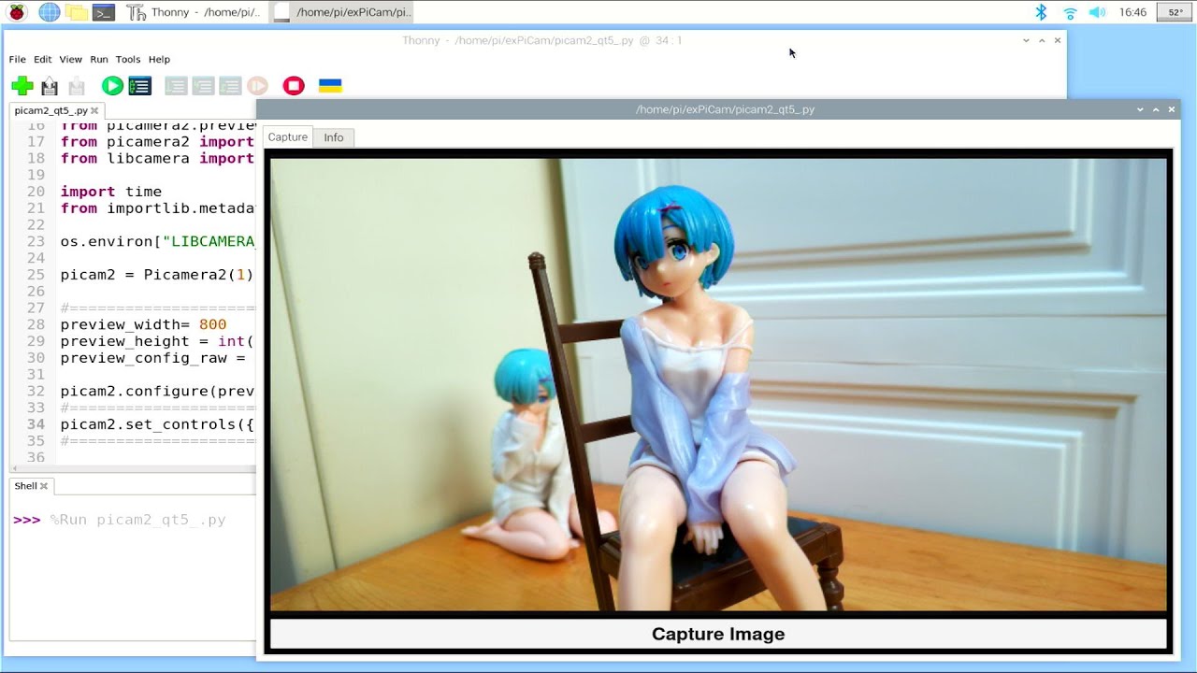Click line 23 'os.environ["LIBCAMERA'
1197x673 pixels.
coord(158,241)
